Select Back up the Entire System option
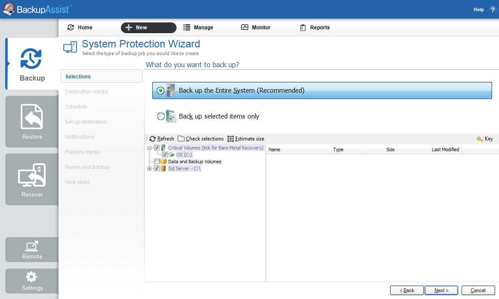 click(x=160, y=90)
